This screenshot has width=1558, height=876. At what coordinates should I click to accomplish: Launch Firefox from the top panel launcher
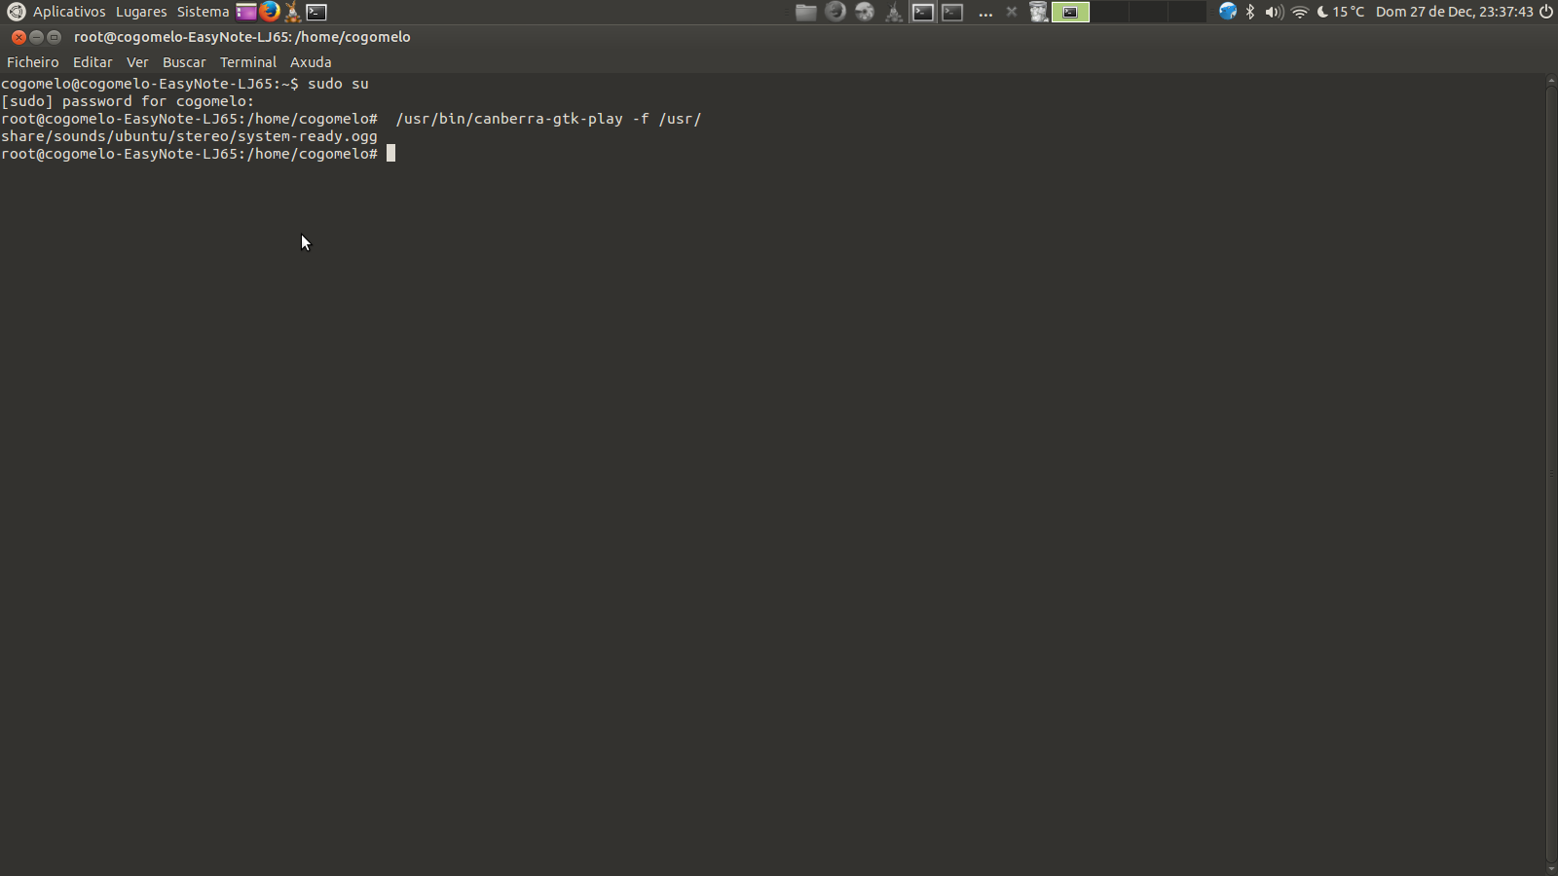click(270, 12)
